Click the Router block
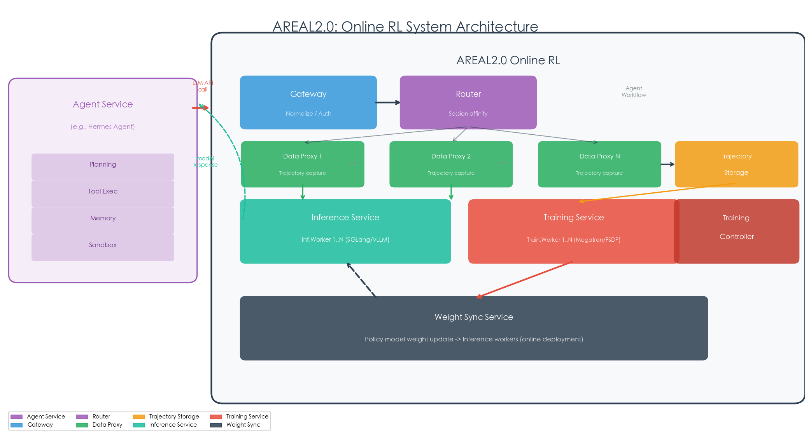This screenshot has width=811, height=436. coord(468,102)
